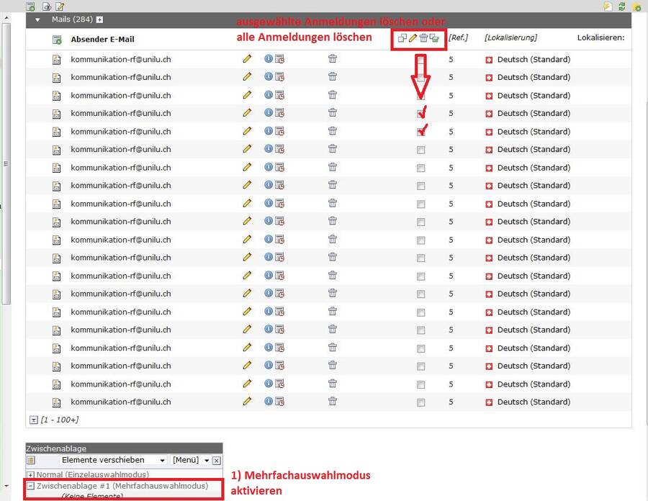Click the edit pencil in the first mail row
This screenshot has height=501, width=648.
(x=247, y=58)
